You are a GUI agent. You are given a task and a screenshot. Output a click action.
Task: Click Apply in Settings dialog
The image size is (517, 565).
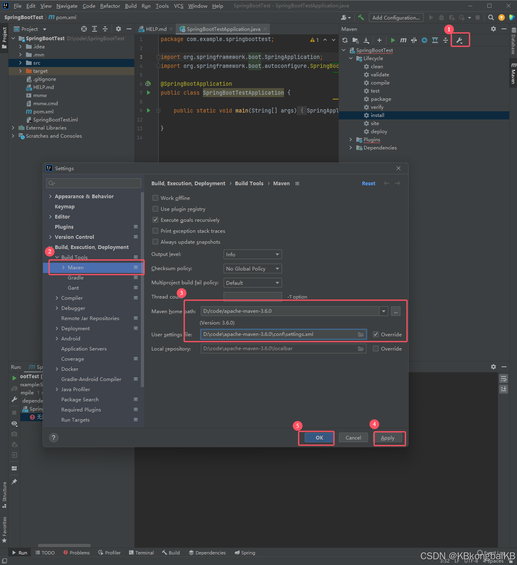[x=388, y=437]
